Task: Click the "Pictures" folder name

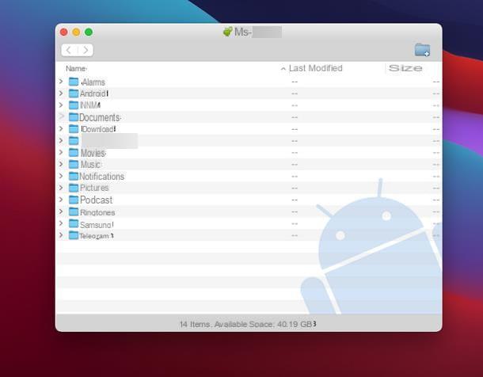Action: pyautogui.click(x=94, y=188)
